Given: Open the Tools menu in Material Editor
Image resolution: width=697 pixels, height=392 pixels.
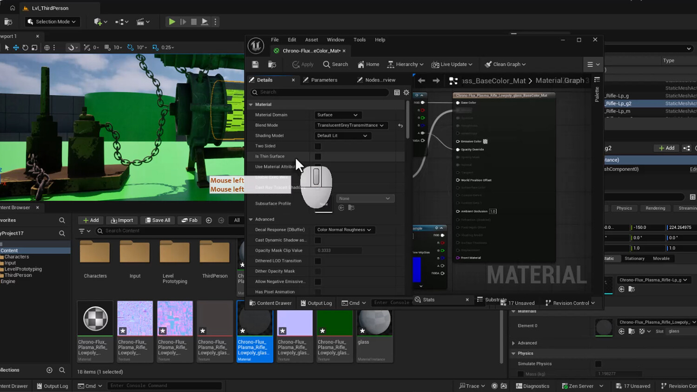Looking at the screenshot, I should click(360, 40).
